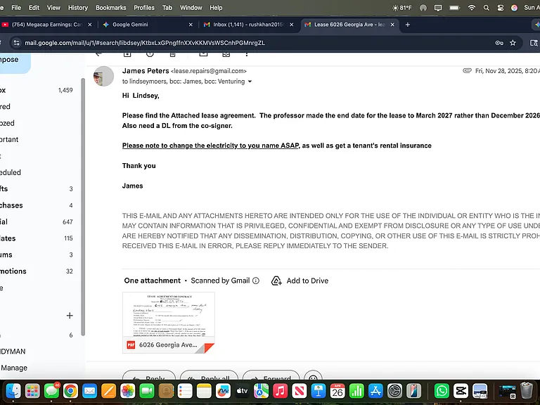
Task: Click James Peters' sender avatar
Action: (103, 76)
